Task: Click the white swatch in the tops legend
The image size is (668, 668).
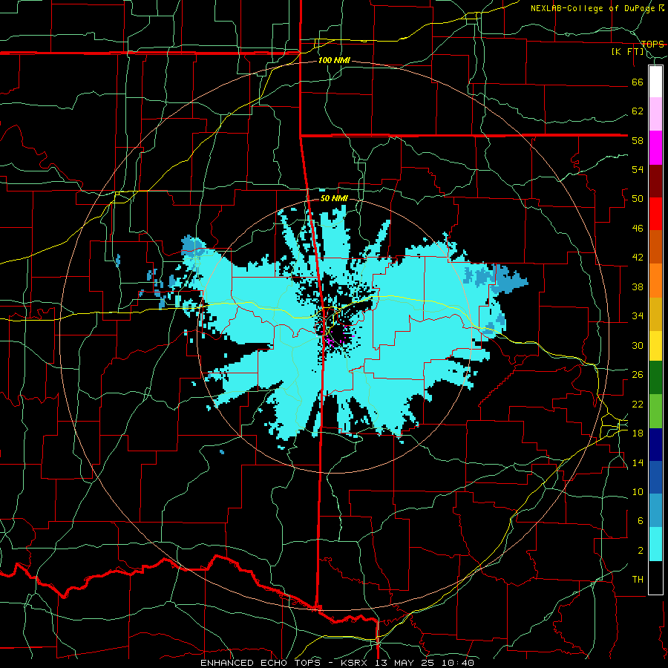Action: [x=655, y=82]
